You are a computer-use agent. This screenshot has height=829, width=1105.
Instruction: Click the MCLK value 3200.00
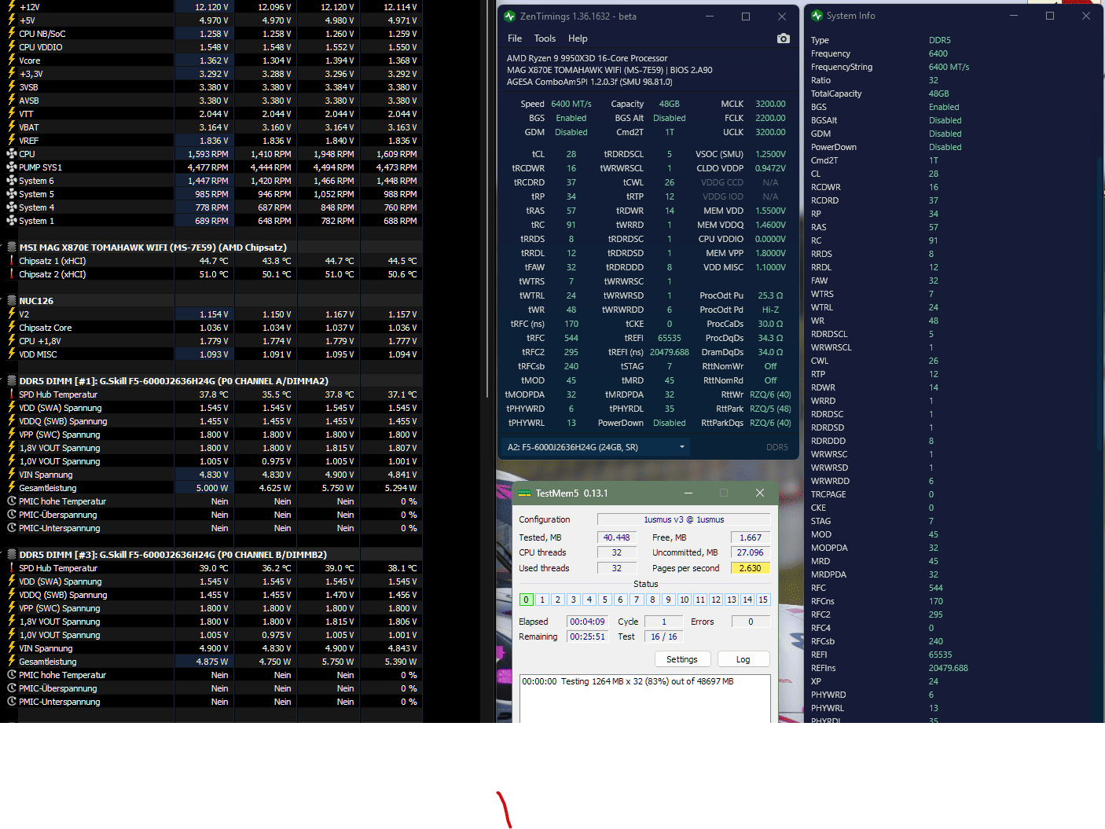[770, 104]
